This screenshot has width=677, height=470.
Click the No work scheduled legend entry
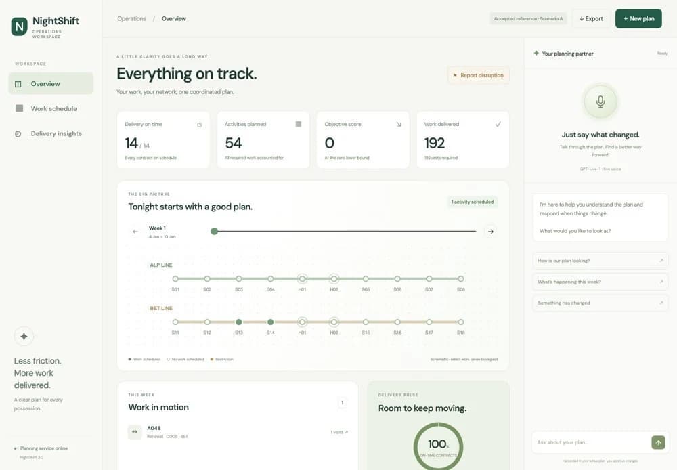click(x=185, y=359)
